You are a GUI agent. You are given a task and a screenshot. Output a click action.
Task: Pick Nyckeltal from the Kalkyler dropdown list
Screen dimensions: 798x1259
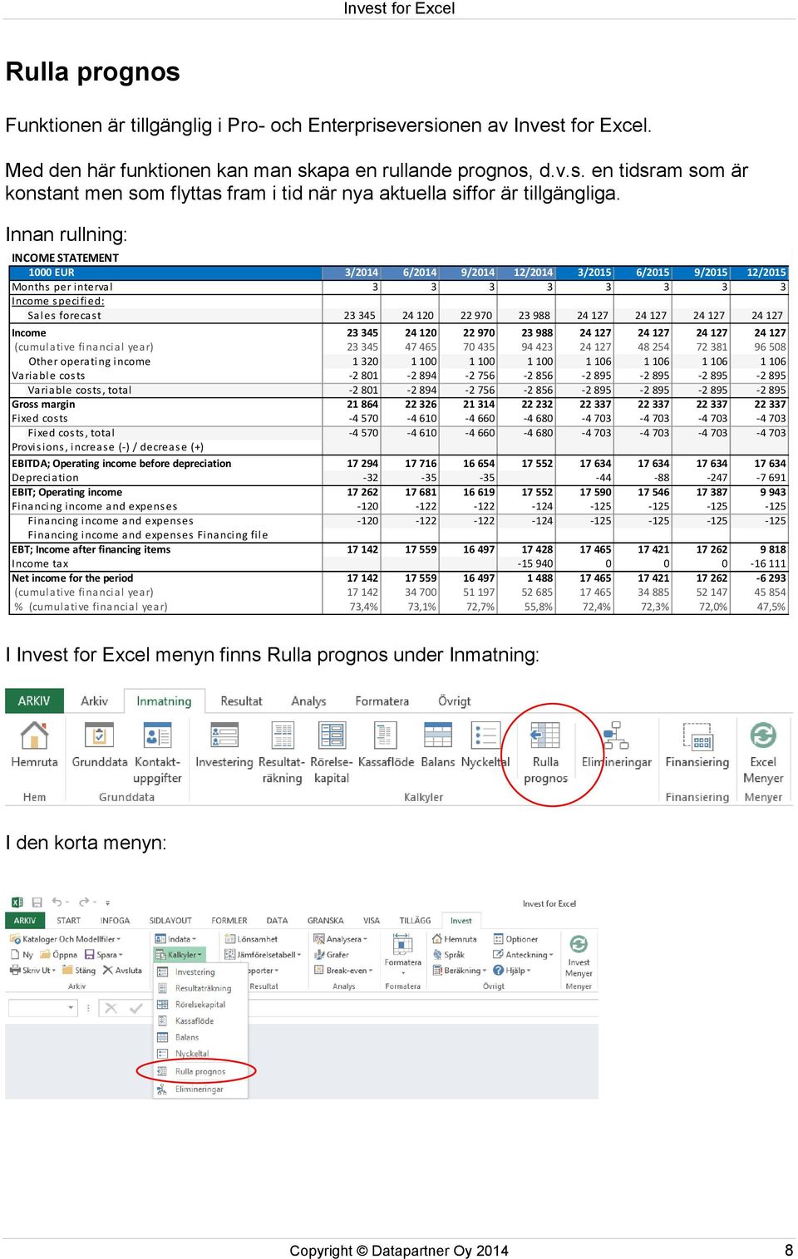click(200, 1054)
